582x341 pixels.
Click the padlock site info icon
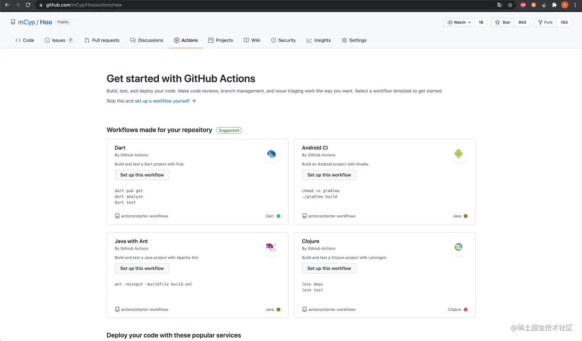(x=41, y=5)
